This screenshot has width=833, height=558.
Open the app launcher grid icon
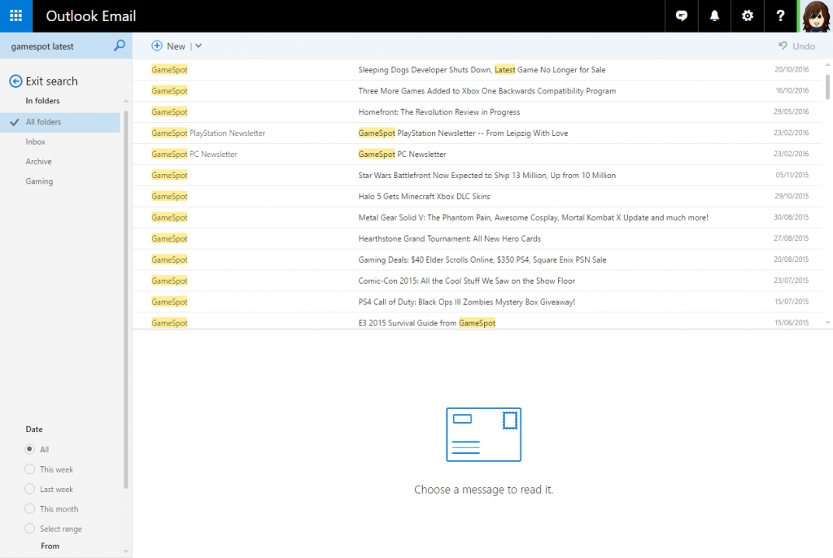[x=16, y=16]
